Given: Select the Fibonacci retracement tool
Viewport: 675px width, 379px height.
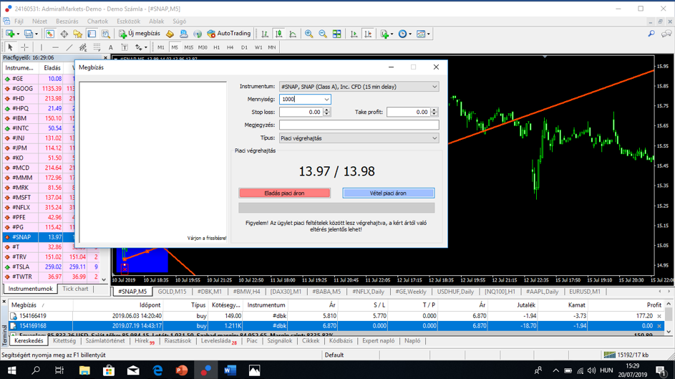Looking at the screenshot, I should pyautogui.click(x=97, y=47).
